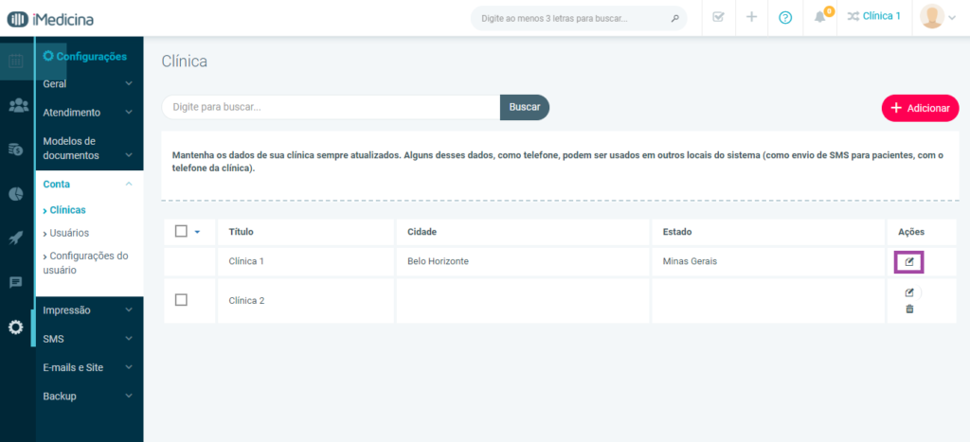
Task: Open the settings gear icon in sidebar
Action: click(16, 327)
